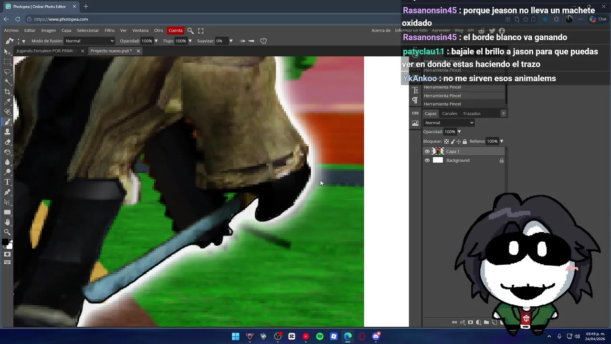Open the Acerca de link
Image resolution: width=611 pixels, height=344 pixels.
381,31
